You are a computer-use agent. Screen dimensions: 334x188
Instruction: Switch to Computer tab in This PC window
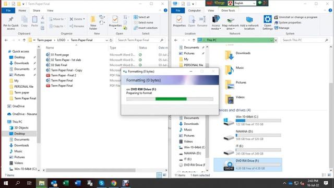[x=194, y=10]
